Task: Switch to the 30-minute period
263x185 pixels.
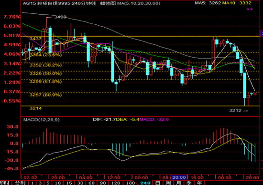Action: click(80, 183)
